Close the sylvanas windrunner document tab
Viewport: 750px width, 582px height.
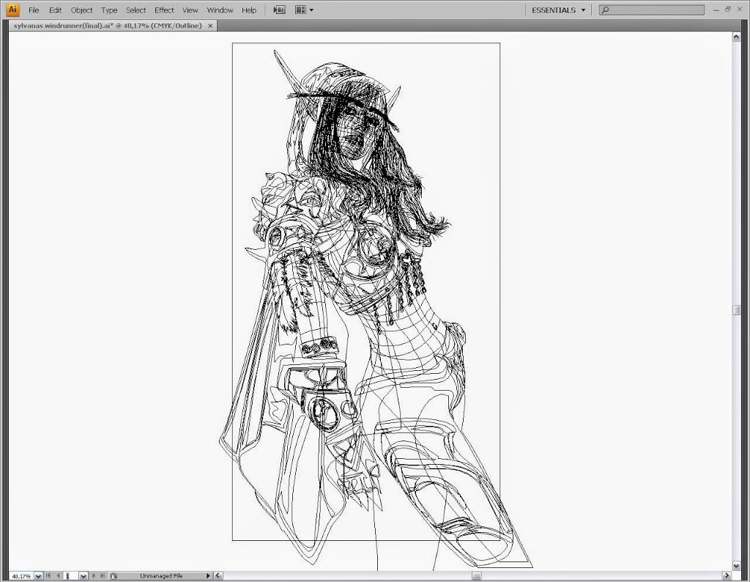pyautogui.click(x=211, y=25)
